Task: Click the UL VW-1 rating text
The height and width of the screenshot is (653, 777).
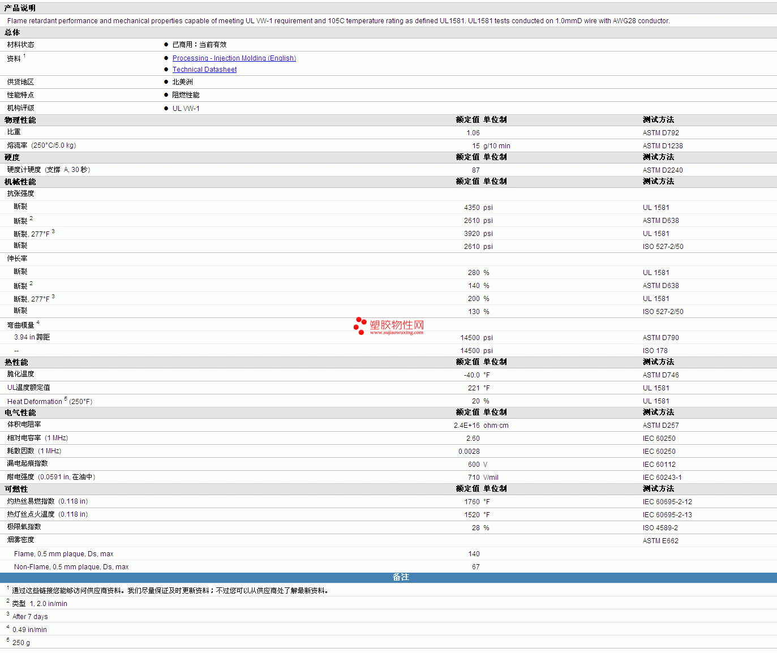Action: coord(186,109)
